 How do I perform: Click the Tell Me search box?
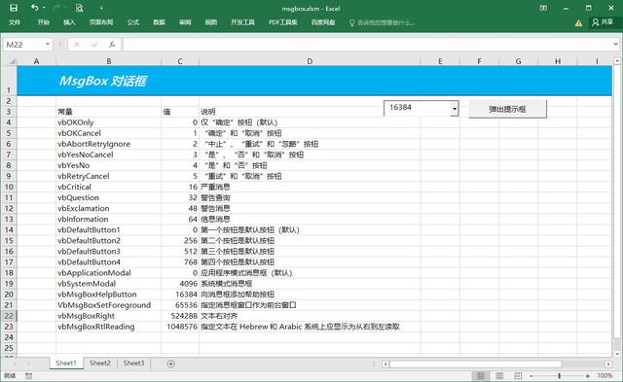point(383,22)
